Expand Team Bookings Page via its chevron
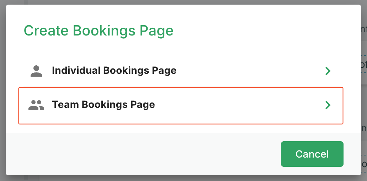The width and height of the screenshot is (367, 181). coord(328,105)
